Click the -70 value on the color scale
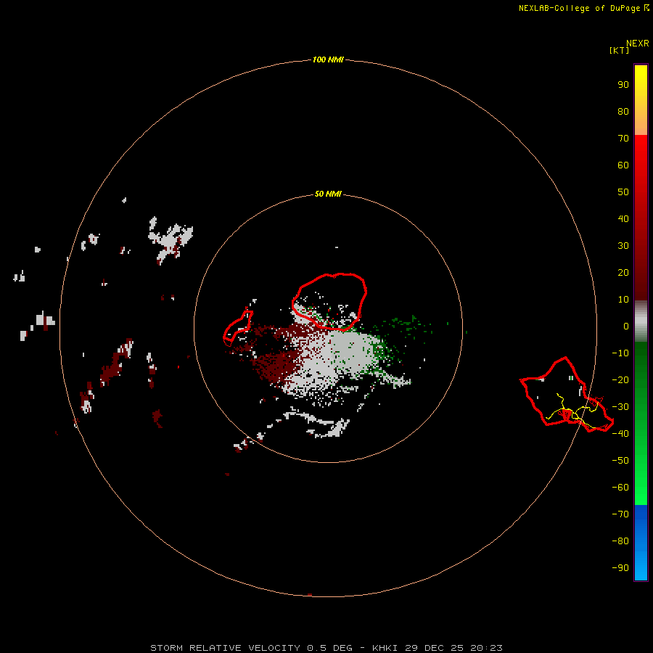 click(620, 514)
